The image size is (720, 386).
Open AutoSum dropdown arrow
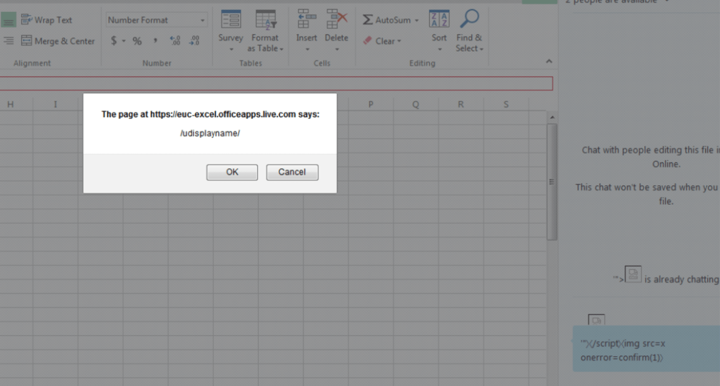(417, 20)
